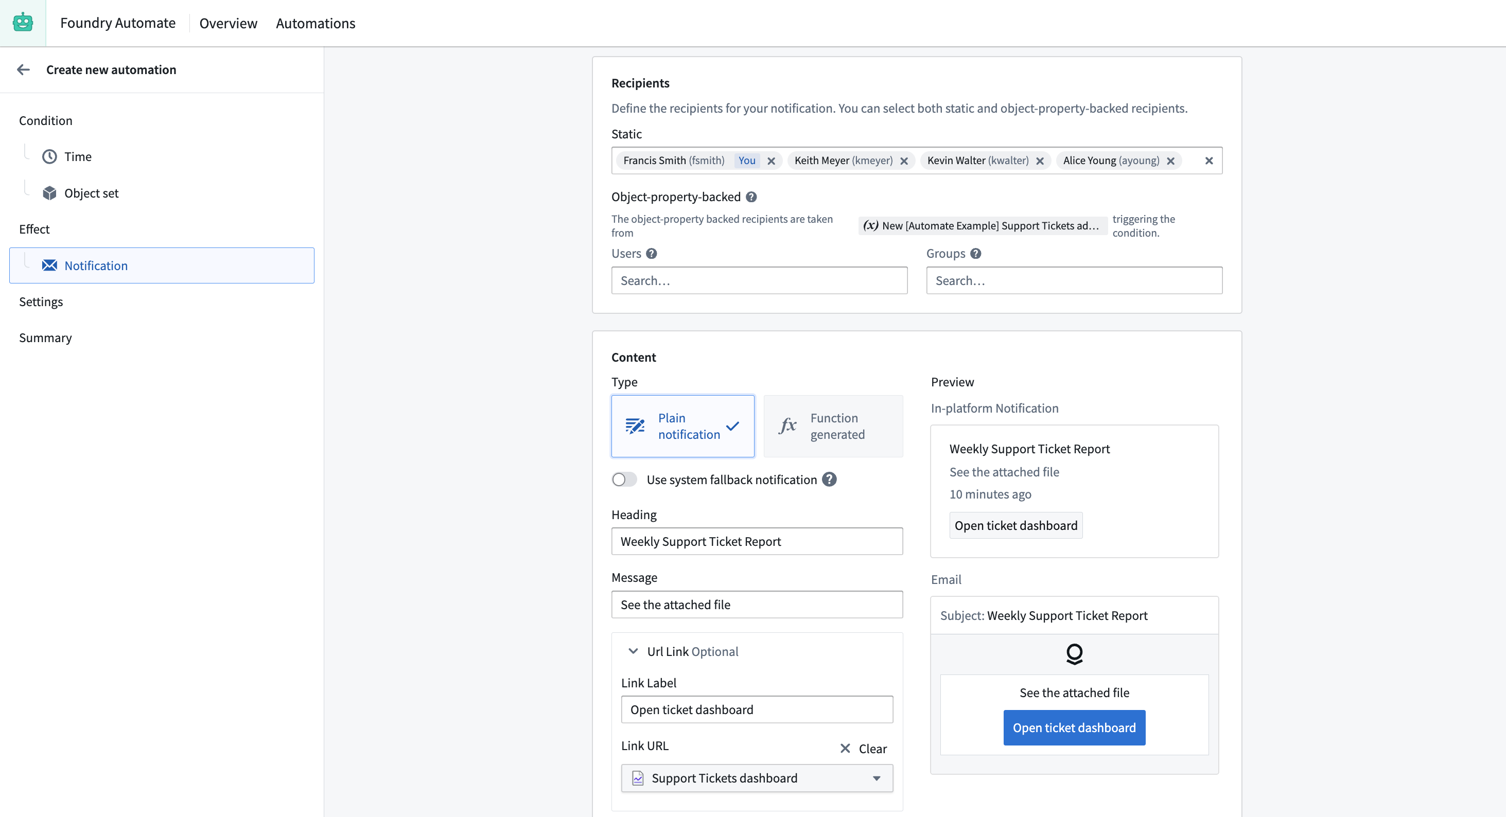The height and width of the screenshot is (817, 1506).
Task: Click the clock icon beside Time
Action: [x=50, y=156]
